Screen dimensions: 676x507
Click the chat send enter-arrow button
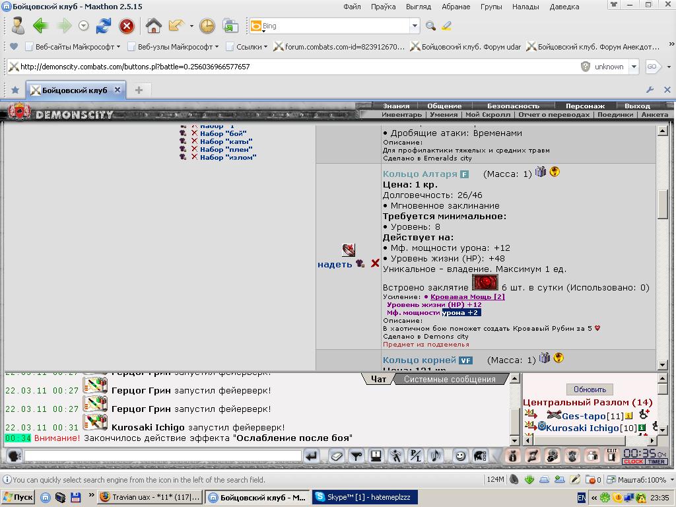(312, 456)
